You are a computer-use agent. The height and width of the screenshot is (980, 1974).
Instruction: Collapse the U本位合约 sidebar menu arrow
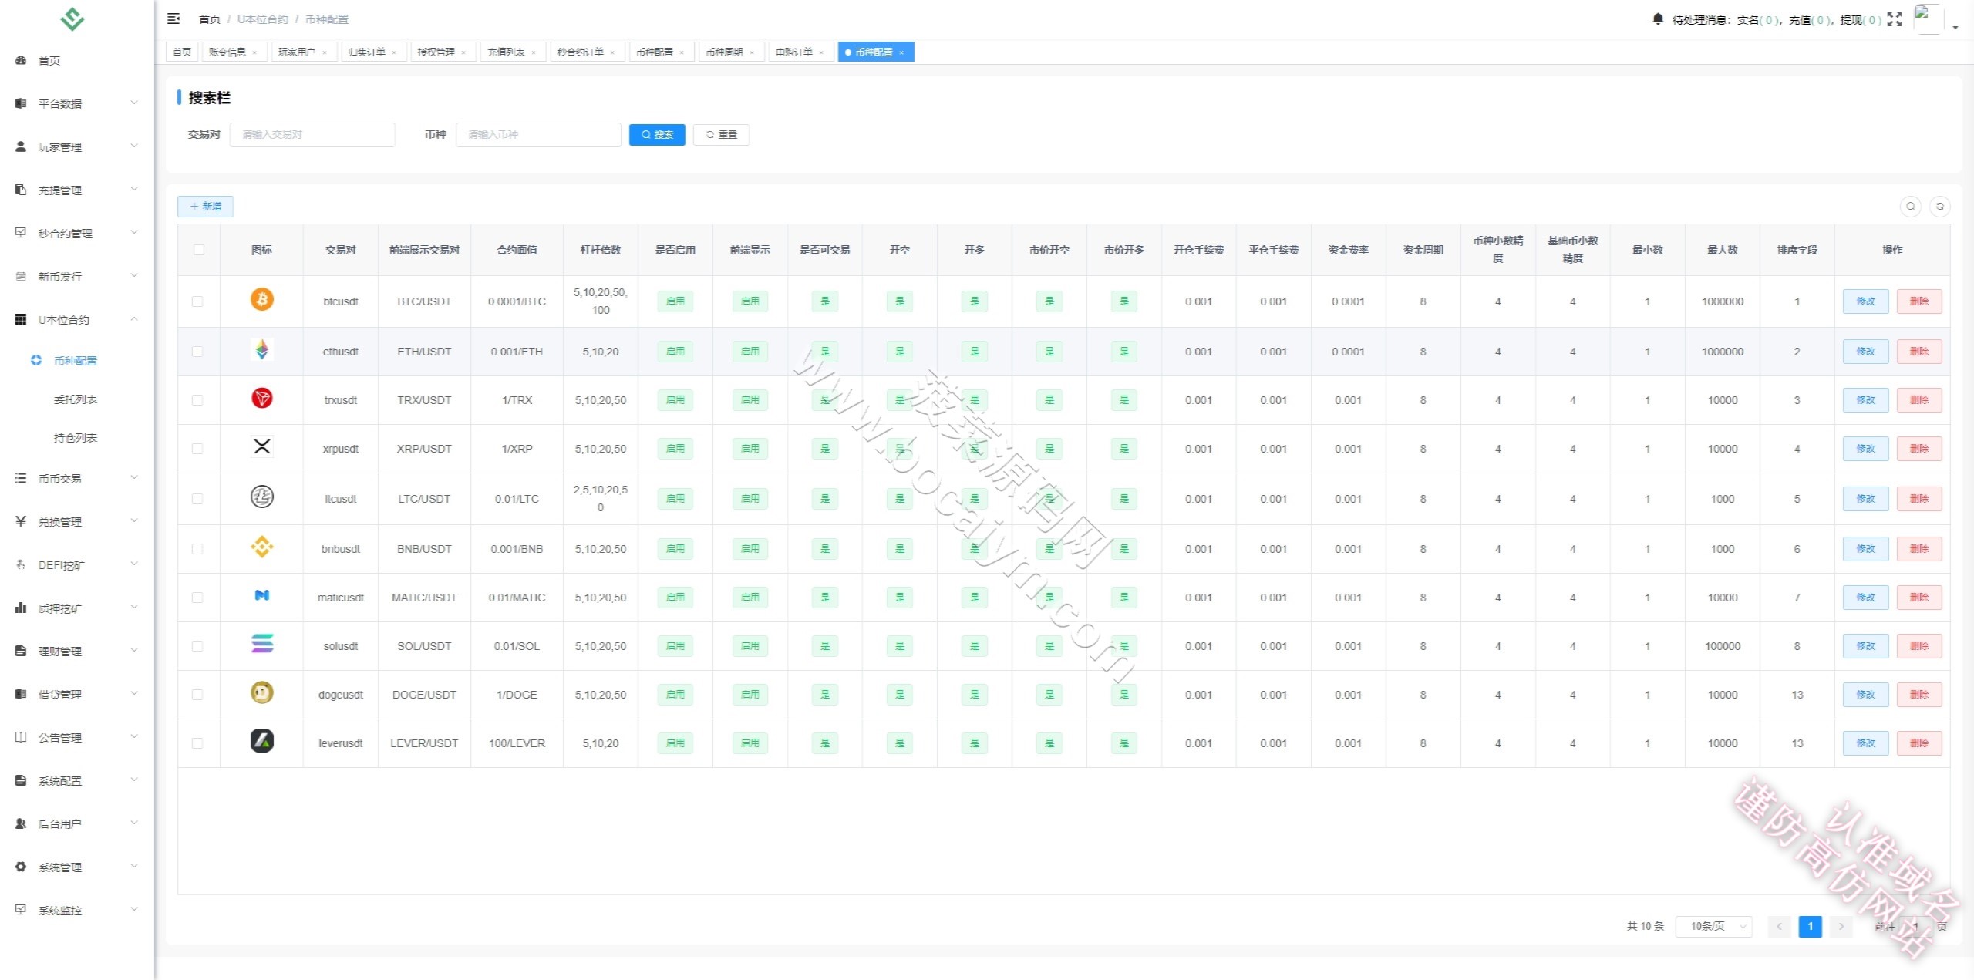point(134,319)
